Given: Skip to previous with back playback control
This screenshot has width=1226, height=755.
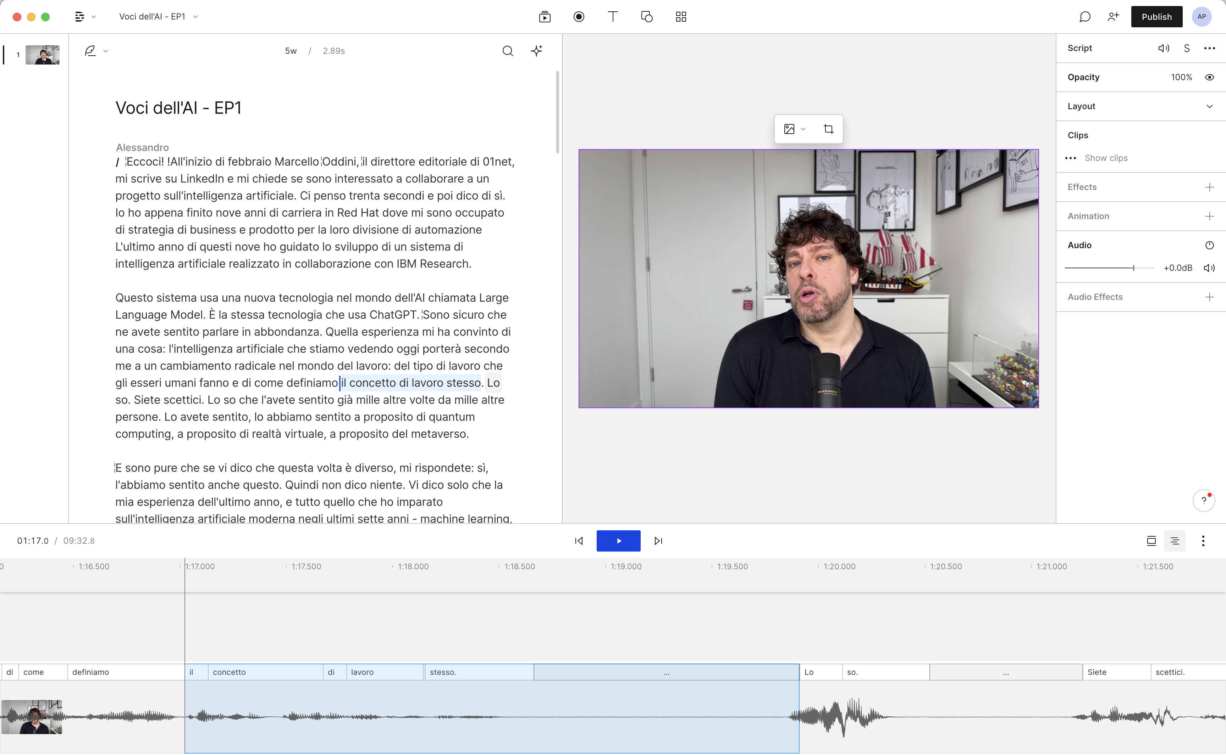Looking at the screenshot, I should pyautogui.click(x=579, y=541).
